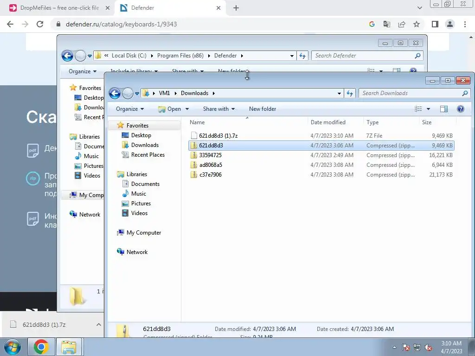The height and width of the screenshot is (356, 475).
Task: Expand the view options dropdown arrow
Action: pos(428,109)
